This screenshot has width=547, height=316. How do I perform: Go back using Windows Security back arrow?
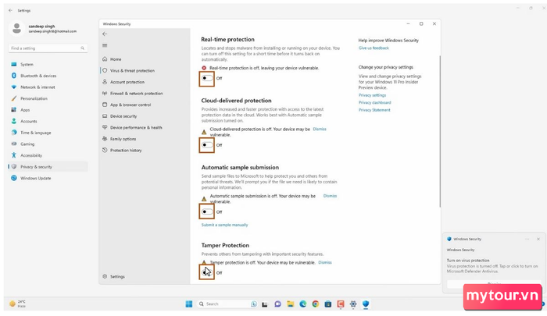coord(105,34)
